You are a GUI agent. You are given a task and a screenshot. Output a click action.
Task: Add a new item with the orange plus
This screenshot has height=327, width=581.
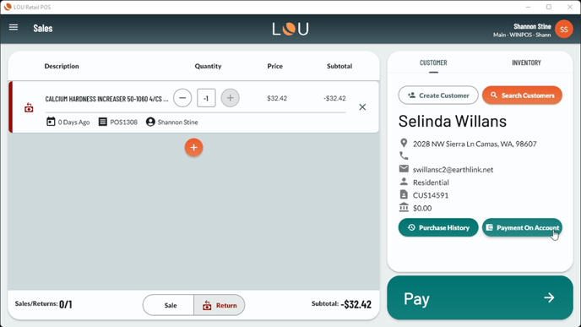pyautogui.click(x=193, y=148)
